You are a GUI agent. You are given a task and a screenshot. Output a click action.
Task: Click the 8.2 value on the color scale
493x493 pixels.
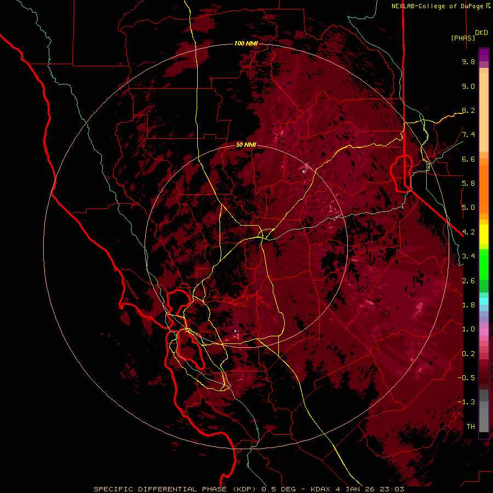pyautogui.click(x=468, y=110)
